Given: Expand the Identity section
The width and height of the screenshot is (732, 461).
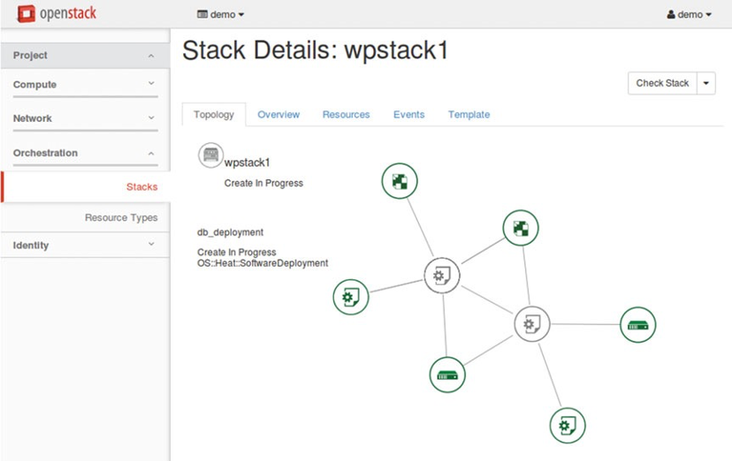Looking at the screenshot, I should 85,246.
